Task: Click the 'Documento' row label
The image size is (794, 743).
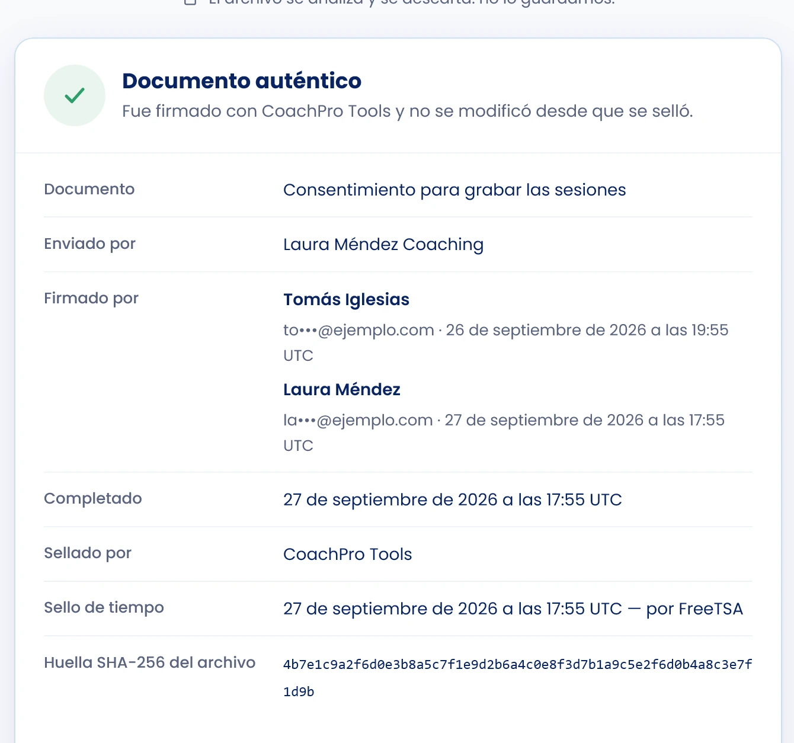Action: click(89, 189)
